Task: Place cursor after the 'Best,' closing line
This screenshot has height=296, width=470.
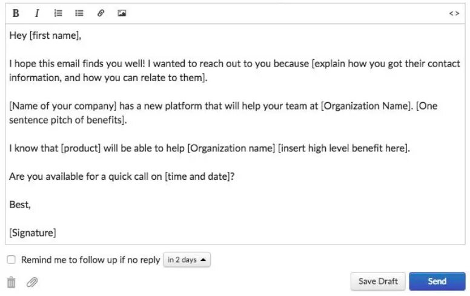Action: click(x=31, y=205)
